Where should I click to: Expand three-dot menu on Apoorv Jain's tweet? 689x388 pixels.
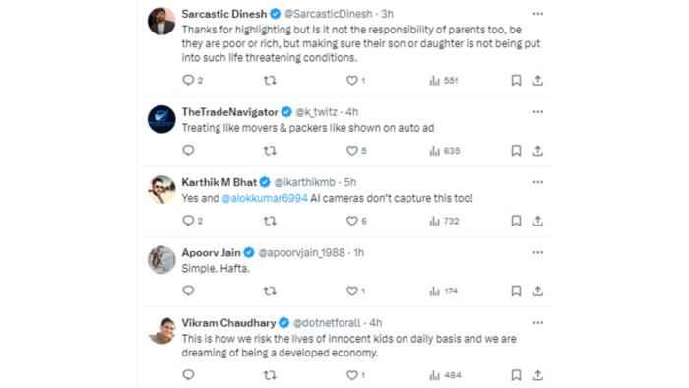coord(537,253)
